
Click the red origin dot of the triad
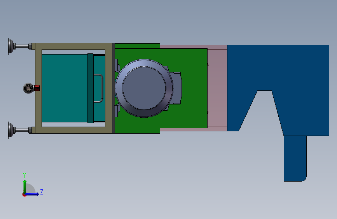(x=24, y=194)
